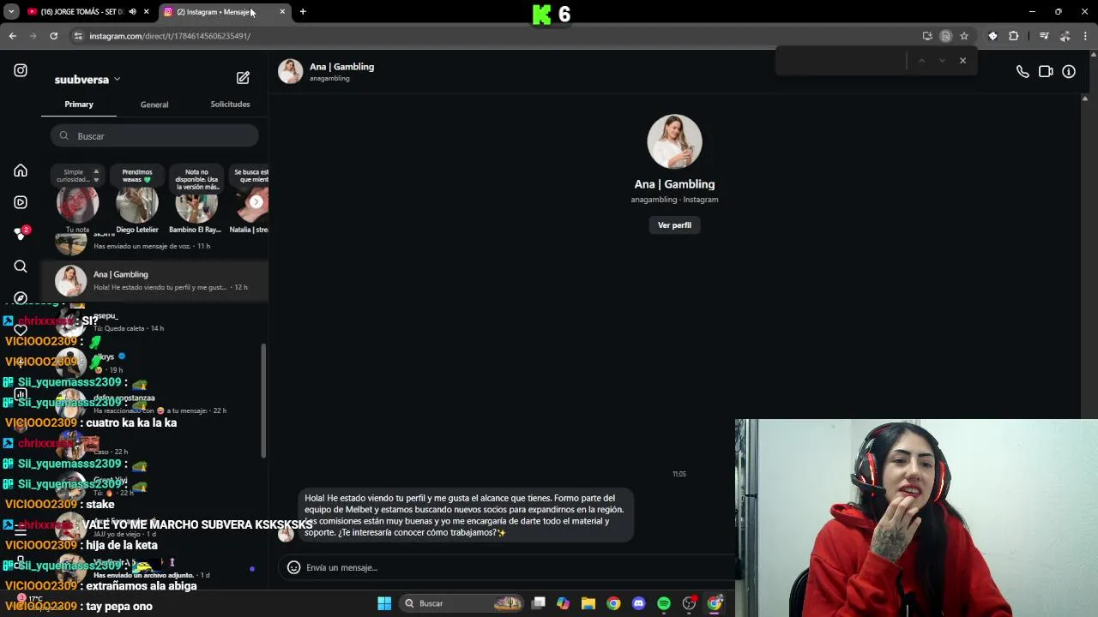Image resolution: width=1098 pixels, height=617 pixels.
Task: Click the conversation list scrollbar
Action: point(263,400)
